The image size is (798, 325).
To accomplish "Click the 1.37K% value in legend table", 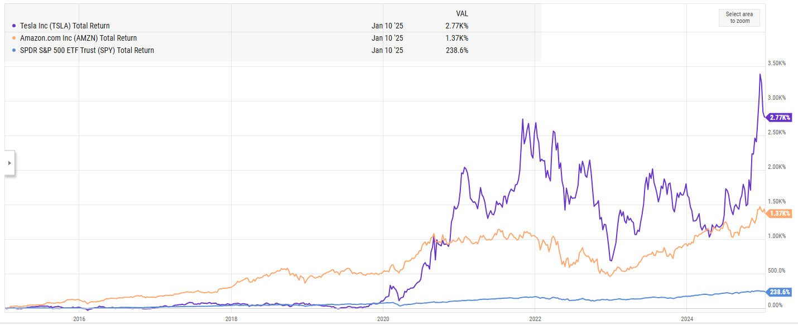I will (x=458, y=38).
